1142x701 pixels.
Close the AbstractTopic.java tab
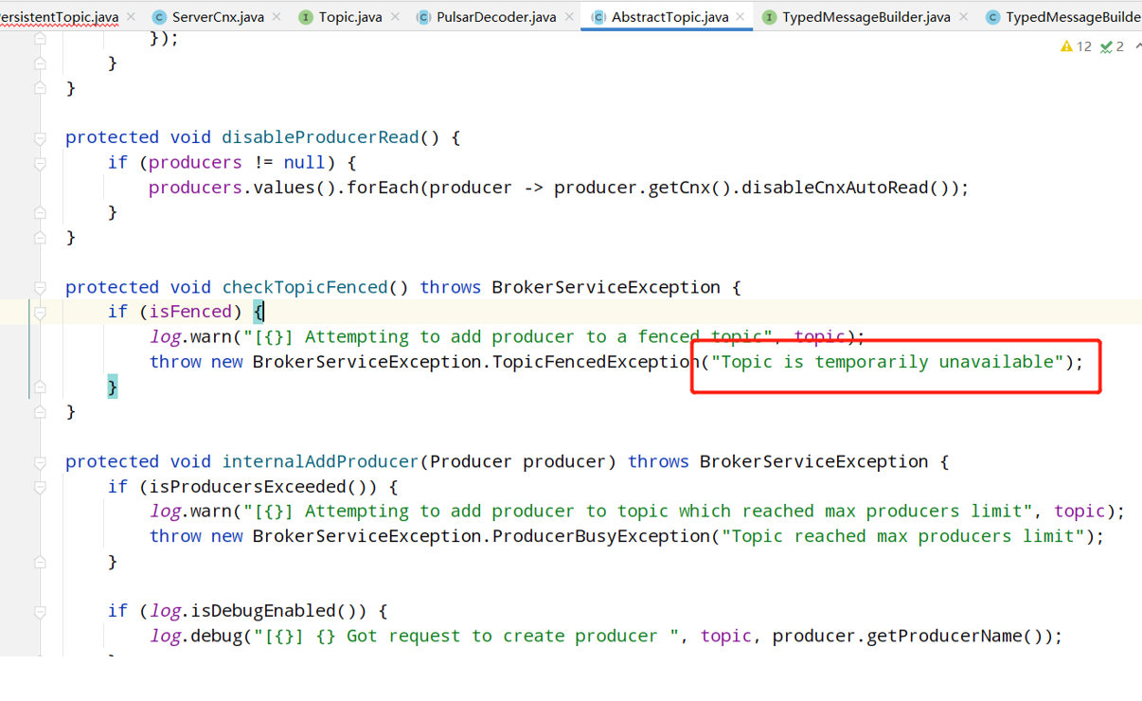[x=741, y=17]
